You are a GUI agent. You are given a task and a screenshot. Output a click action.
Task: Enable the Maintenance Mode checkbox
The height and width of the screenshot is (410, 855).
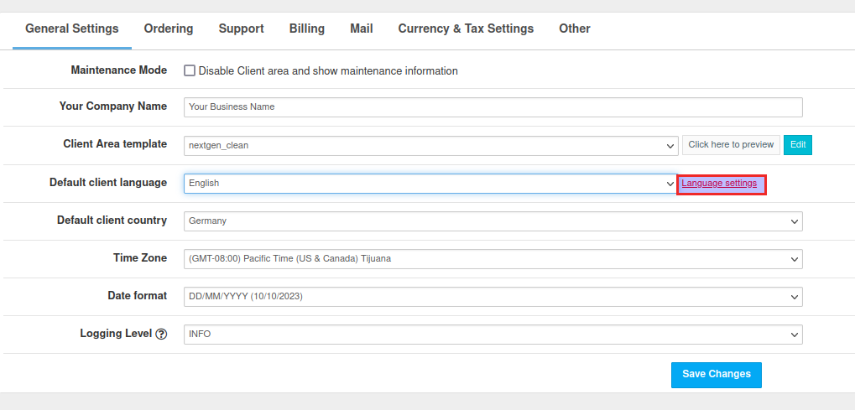190,71
